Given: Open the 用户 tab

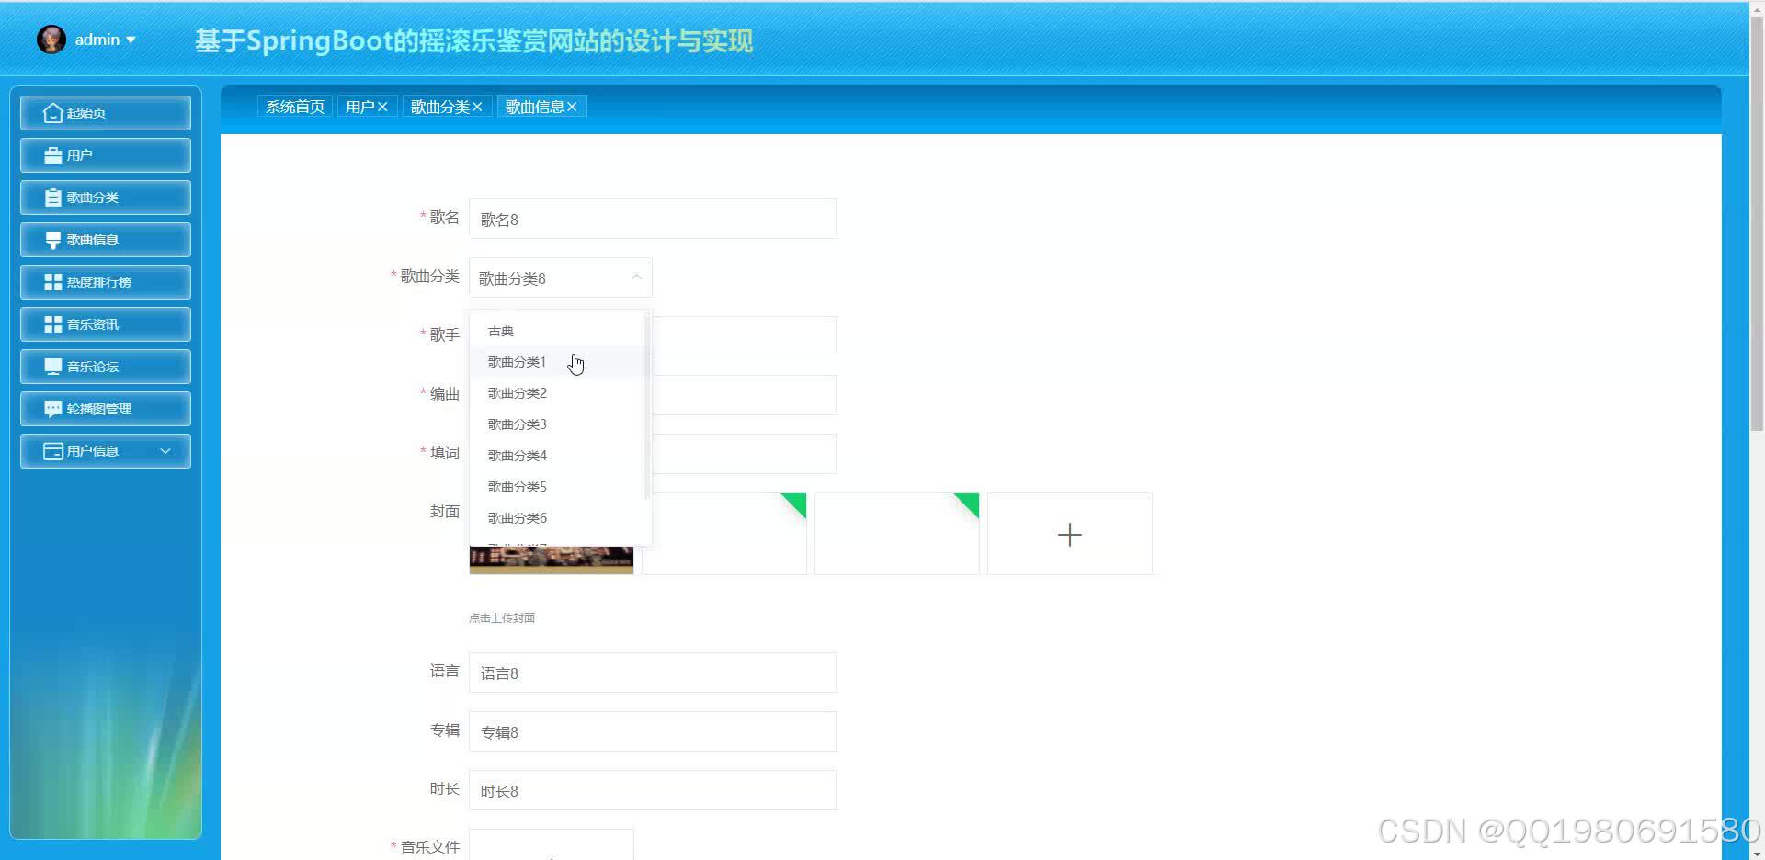Looking at the screenshot, I should point(359,106).
